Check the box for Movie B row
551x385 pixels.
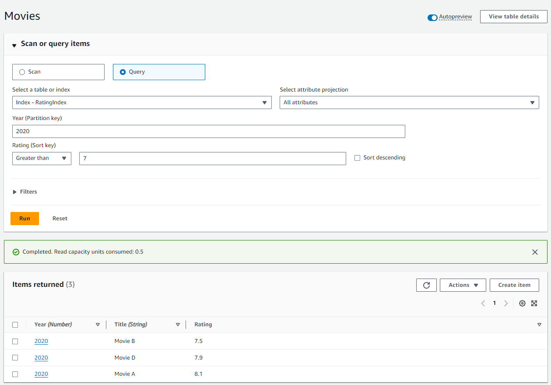[15, 341]
